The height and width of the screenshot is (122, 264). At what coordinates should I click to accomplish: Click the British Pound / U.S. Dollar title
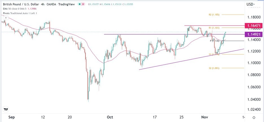click(x=21, y=4)
